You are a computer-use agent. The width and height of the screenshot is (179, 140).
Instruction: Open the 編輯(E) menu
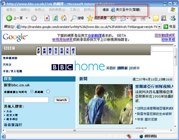tap(25, 10)
